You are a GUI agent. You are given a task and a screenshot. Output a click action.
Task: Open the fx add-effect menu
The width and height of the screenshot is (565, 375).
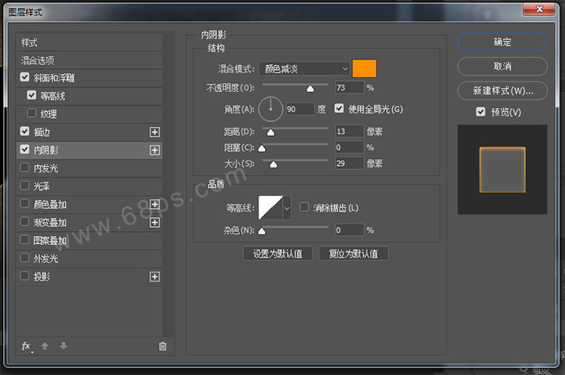point(27,347)
